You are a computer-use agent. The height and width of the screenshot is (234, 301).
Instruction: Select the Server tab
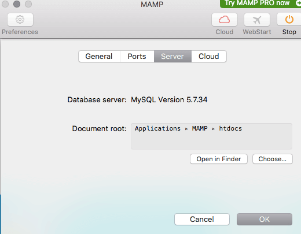tap(172, 57)
